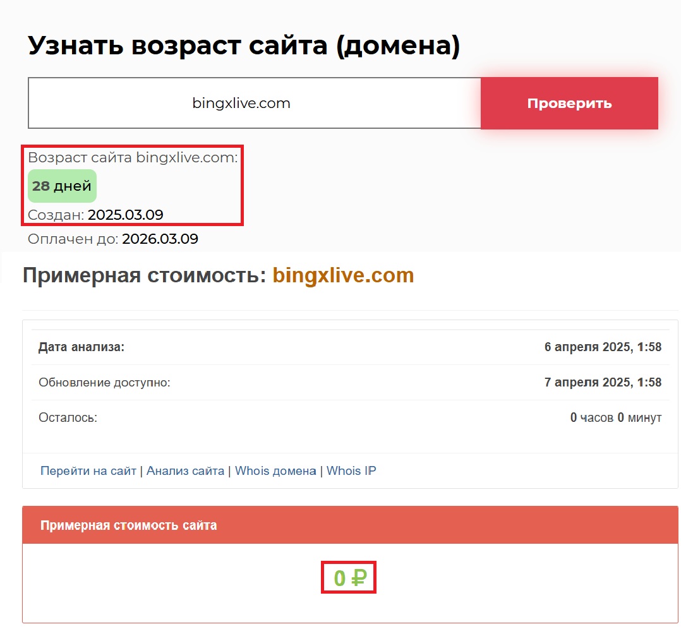Select the 7 апреля 2025 update date
This screenshot has height=629, width=681.
pos(603,383)
